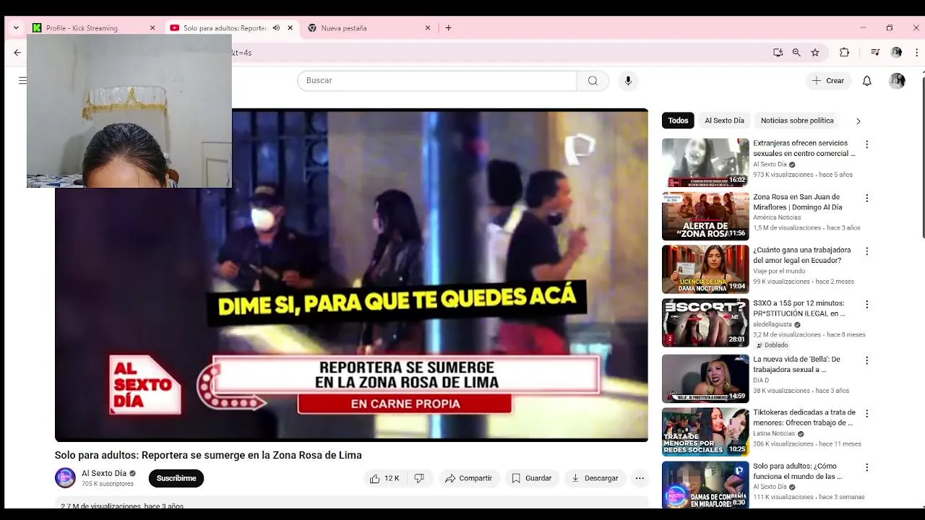Click the browser back arrow
The width and height of the screenshot is (925, 520).
[17, 52]
